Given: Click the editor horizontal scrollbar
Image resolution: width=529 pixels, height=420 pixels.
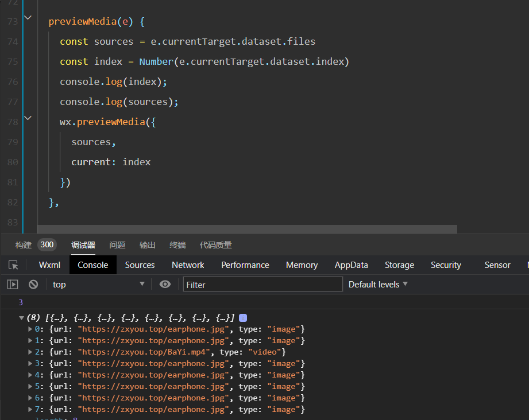Looking at the screenshot, I should [248, 229].
